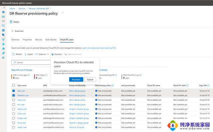Switch to the Overview tab
The width and height of the screenshot is (213, 132).
click(15, 40)
